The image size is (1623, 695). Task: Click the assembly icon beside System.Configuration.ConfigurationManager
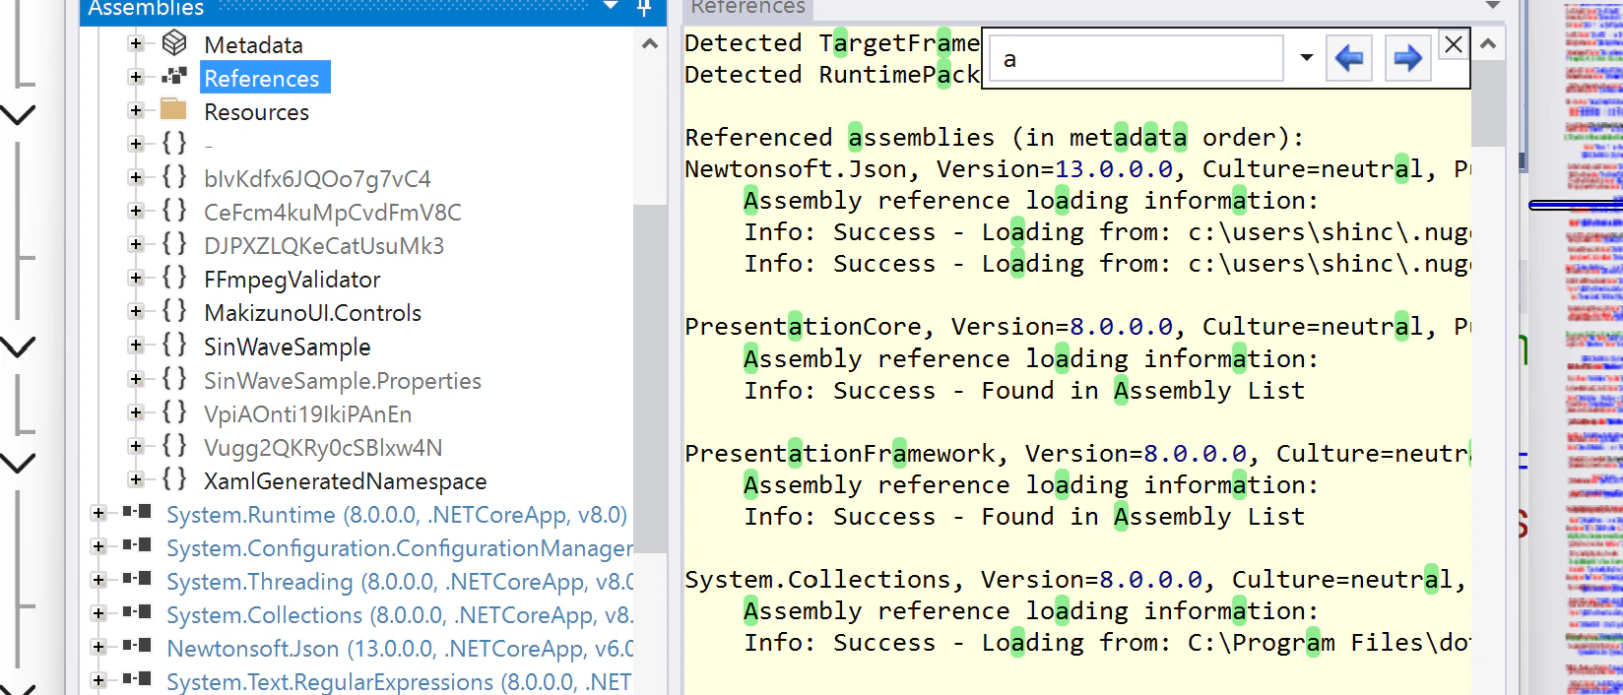(137, 545)
